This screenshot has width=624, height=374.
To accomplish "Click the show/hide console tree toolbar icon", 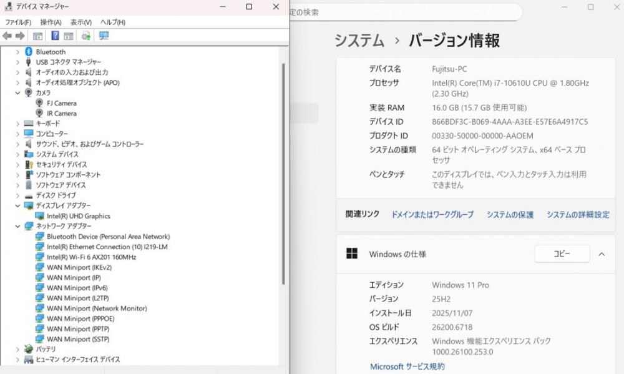I will click(x=38, y=36).
